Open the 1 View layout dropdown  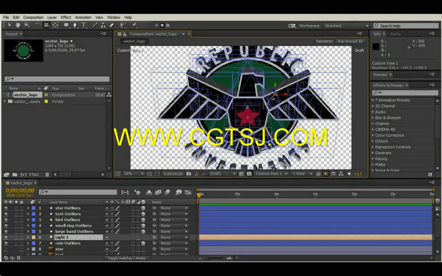302,174
